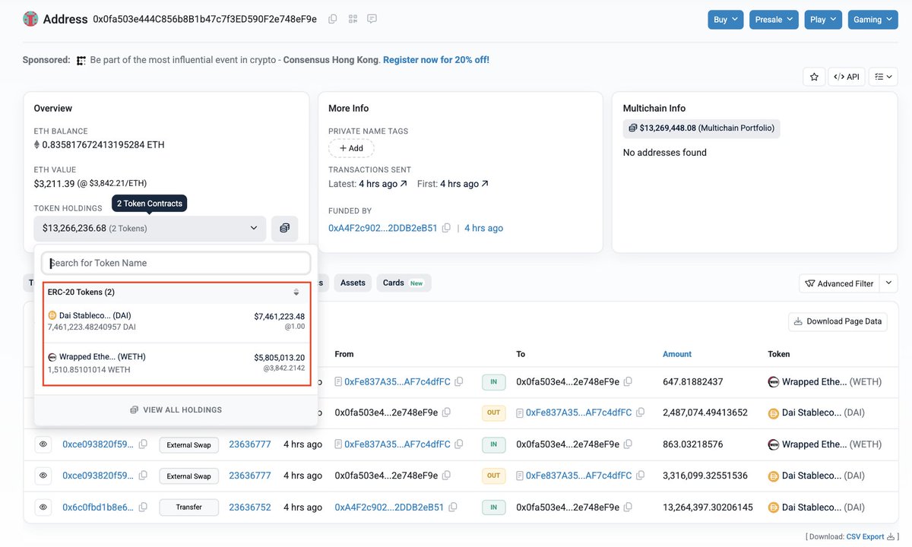Show the QR code for this address
Image resolution: width=912 pixels, height=547 pixels.
pyautogui.click(x=353, y=19)
